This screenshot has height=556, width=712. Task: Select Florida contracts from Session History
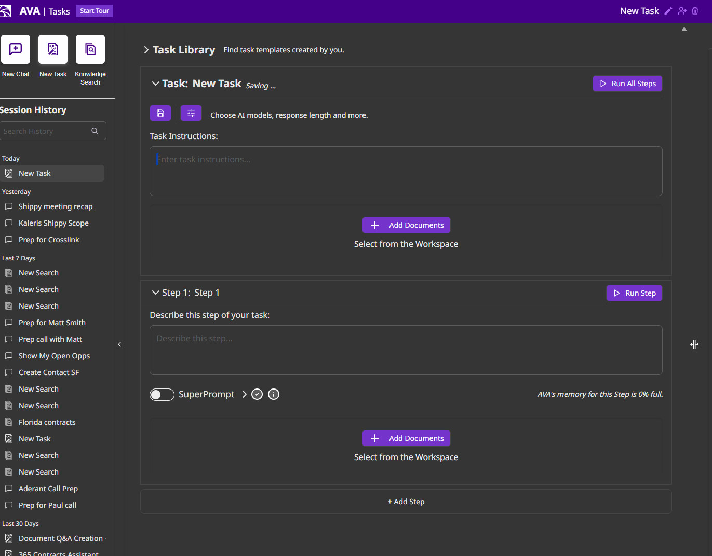pyautogui.click(x=47, y=422)
